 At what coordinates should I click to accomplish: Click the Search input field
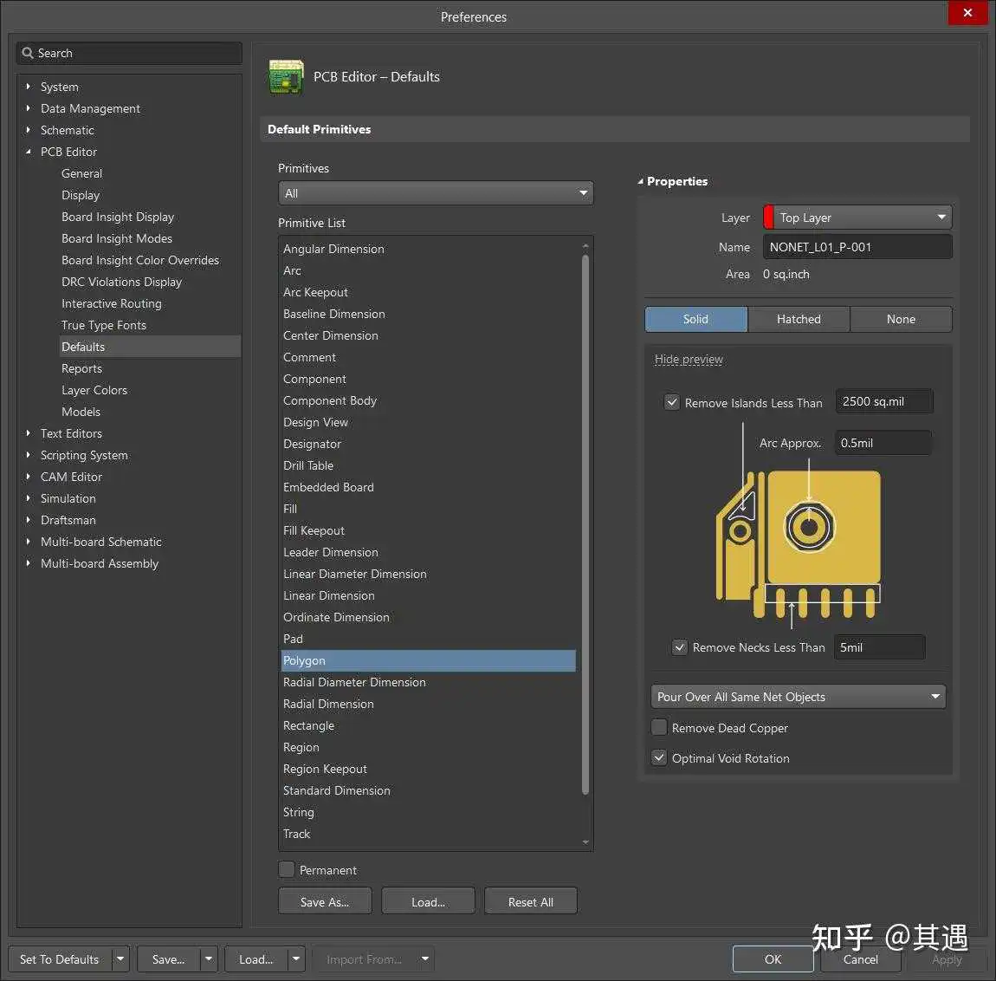(x=129, y=53)
